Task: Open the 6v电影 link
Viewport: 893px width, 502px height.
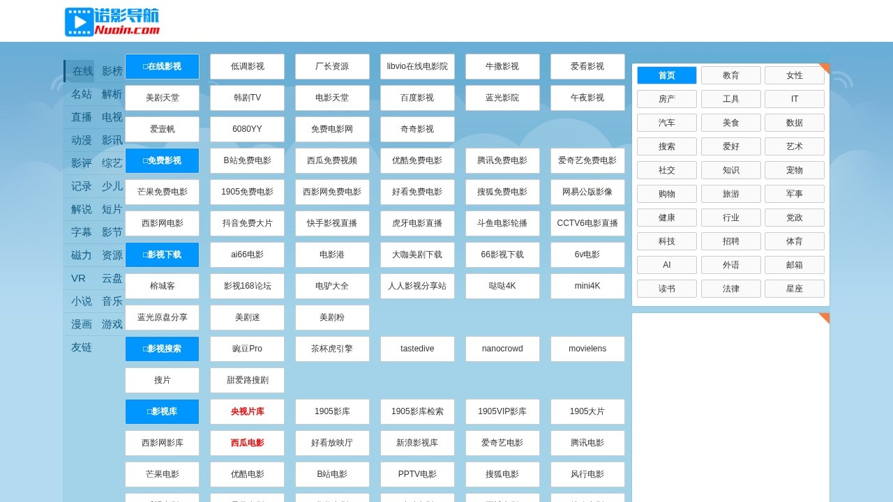Action: 587,255
